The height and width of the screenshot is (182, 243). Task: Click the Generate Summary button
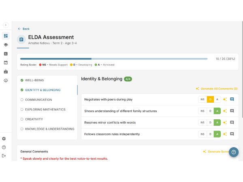click(x=216, y=152)
